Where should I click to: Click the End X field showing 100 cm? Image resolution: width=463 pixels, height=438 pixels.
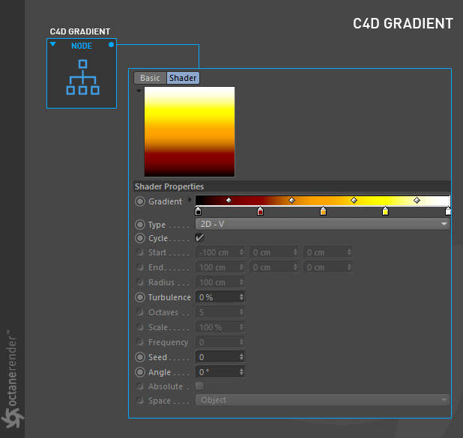[220, 267]
